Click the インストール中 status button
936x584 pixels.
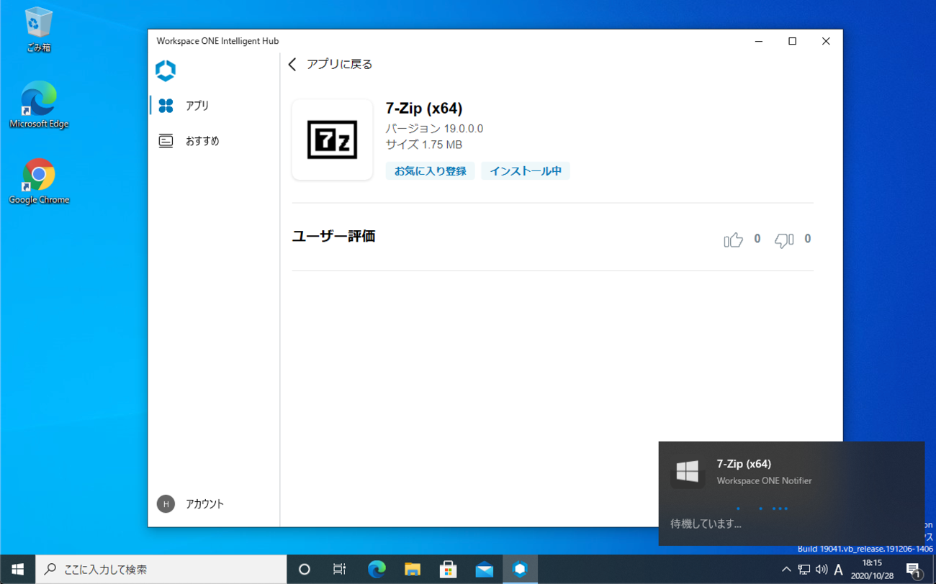(526, 171)
